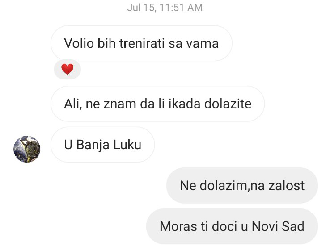Select the "Ali, ne znam da li ikada dolazite" bubble
Viewport: 330px width, 246px height.
[x=158, y=104]
